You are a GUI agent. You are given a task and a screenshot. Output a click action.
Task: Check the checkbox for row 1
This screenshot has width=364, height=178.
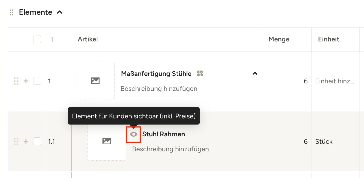point(37,81)
